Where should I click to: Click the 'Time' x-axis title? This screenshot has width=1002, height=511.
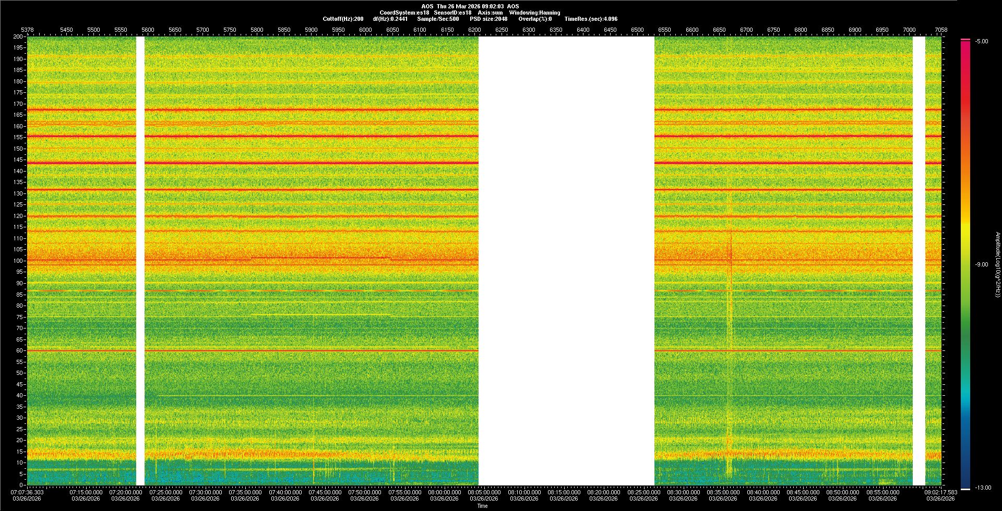click(x=482, y=506)
